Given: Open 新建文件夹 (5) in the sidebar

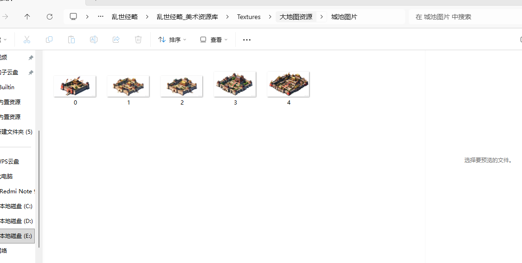Looking at the screenshot, I should click(17, 131).
